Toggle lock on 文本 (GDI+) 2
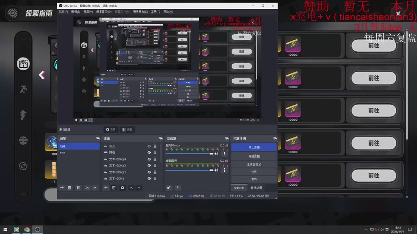This screenshot has width=417, height=234. (x=155, y=172)
